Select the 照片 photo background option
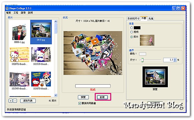The image size is (194, 120). click(132, 37)
